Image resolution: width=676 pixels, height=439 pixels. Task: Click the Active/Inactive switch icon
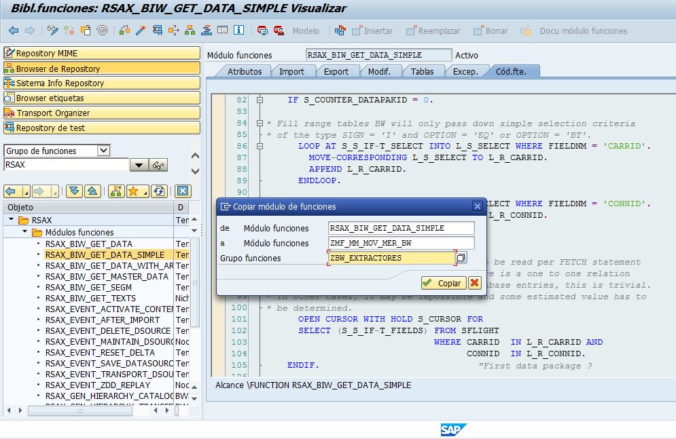pos(69,31)
